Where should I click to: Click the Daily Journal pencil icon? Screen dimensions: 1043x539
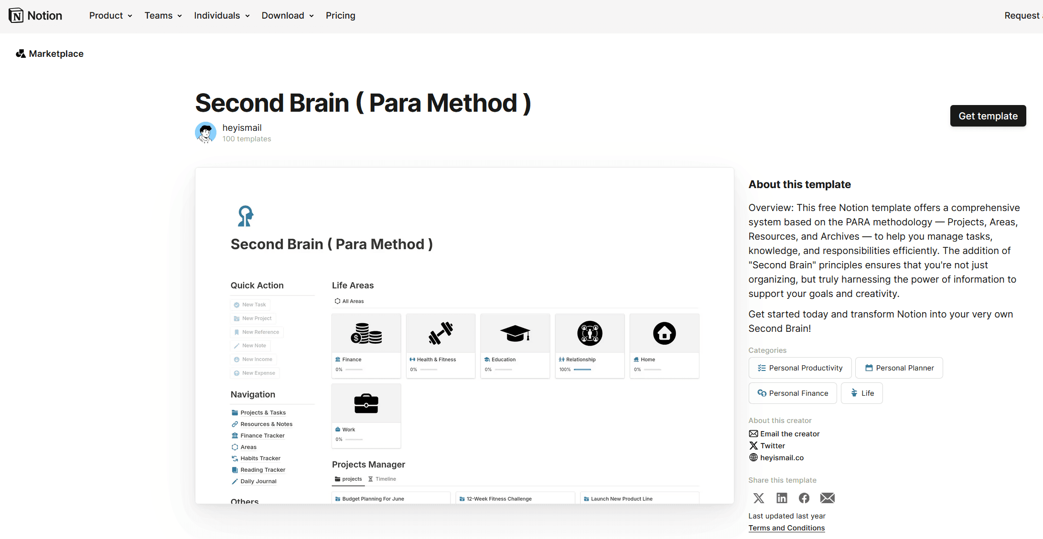235,481
